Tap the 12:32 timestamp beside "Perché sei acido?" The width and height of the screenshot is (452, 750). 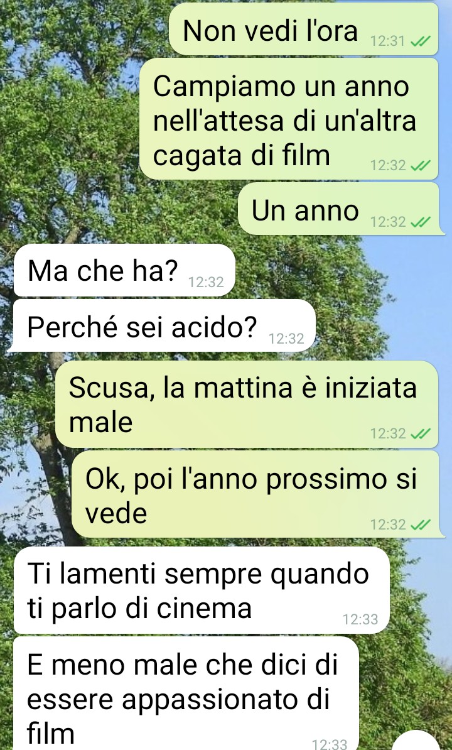coord(286,339)
